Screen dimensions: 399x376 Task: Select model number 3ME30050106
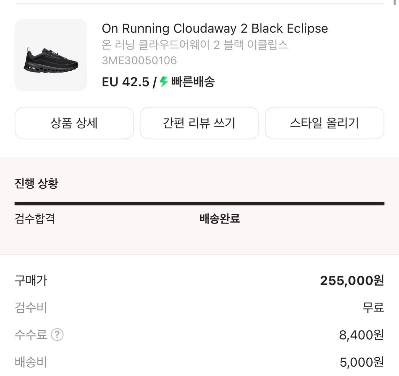[x=139, y=61]
